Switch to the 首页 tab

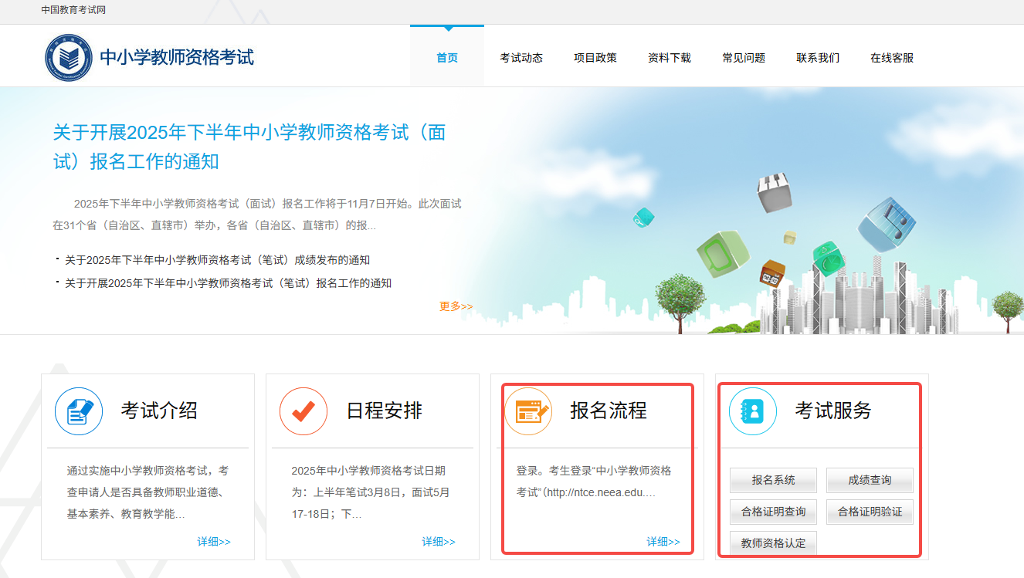tap(446, 57)
